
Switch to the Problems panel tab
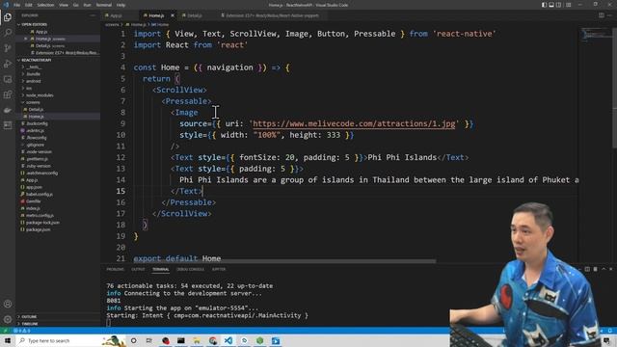coord(116,269)
